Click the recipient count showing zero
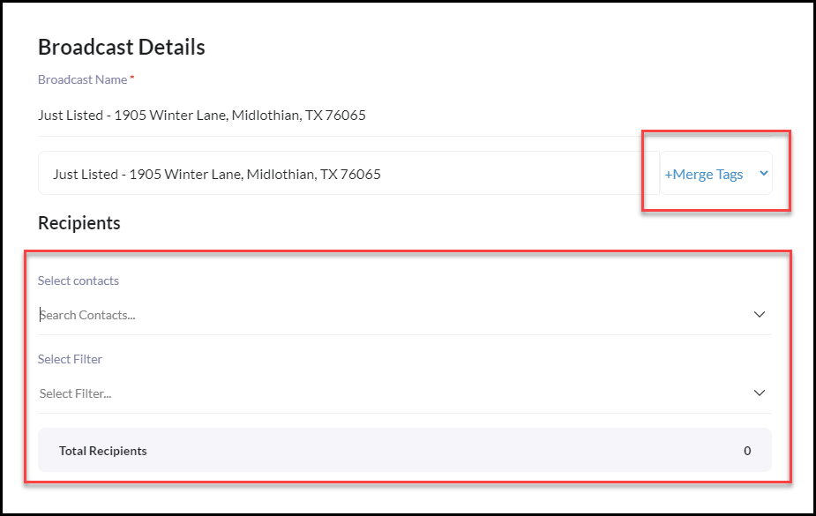This screenshot has width=816, height=516. [746, 450]
